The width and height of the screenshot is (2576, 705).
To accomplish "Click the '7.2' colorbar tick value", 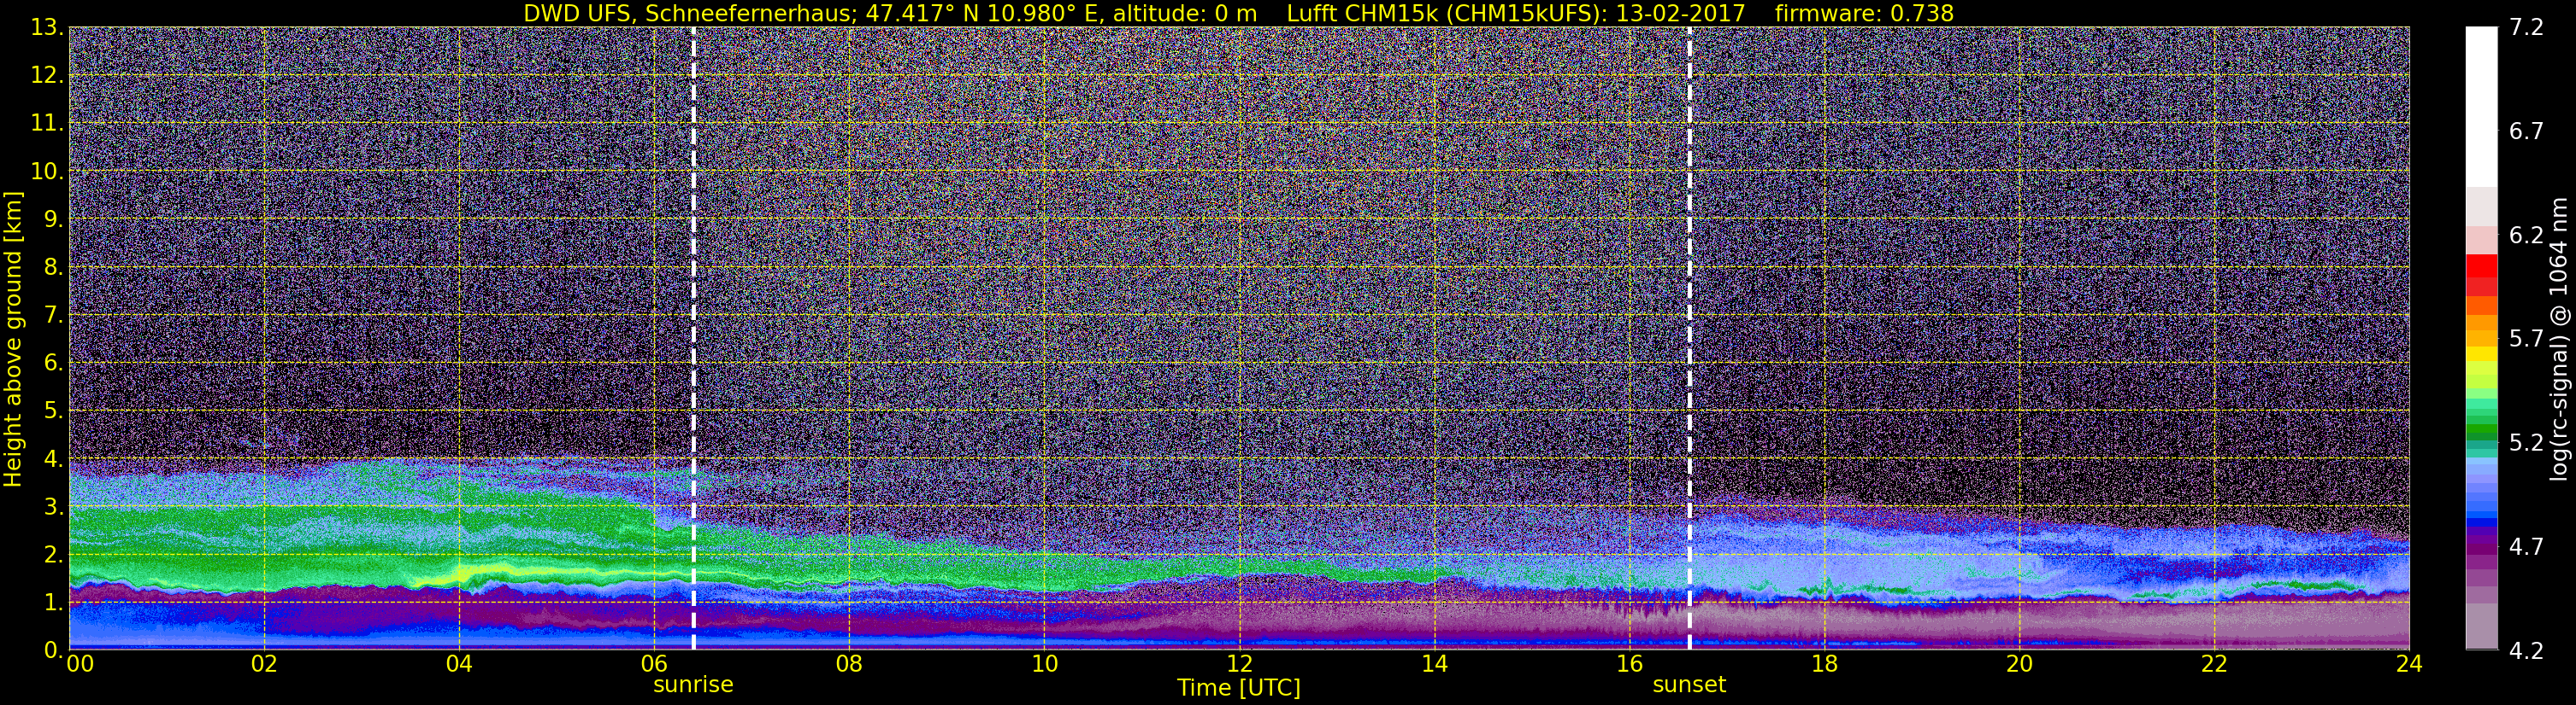I will [2526, 27].
